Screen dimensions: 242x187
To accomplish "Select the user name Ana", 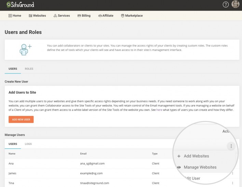I will click(11, 163).
